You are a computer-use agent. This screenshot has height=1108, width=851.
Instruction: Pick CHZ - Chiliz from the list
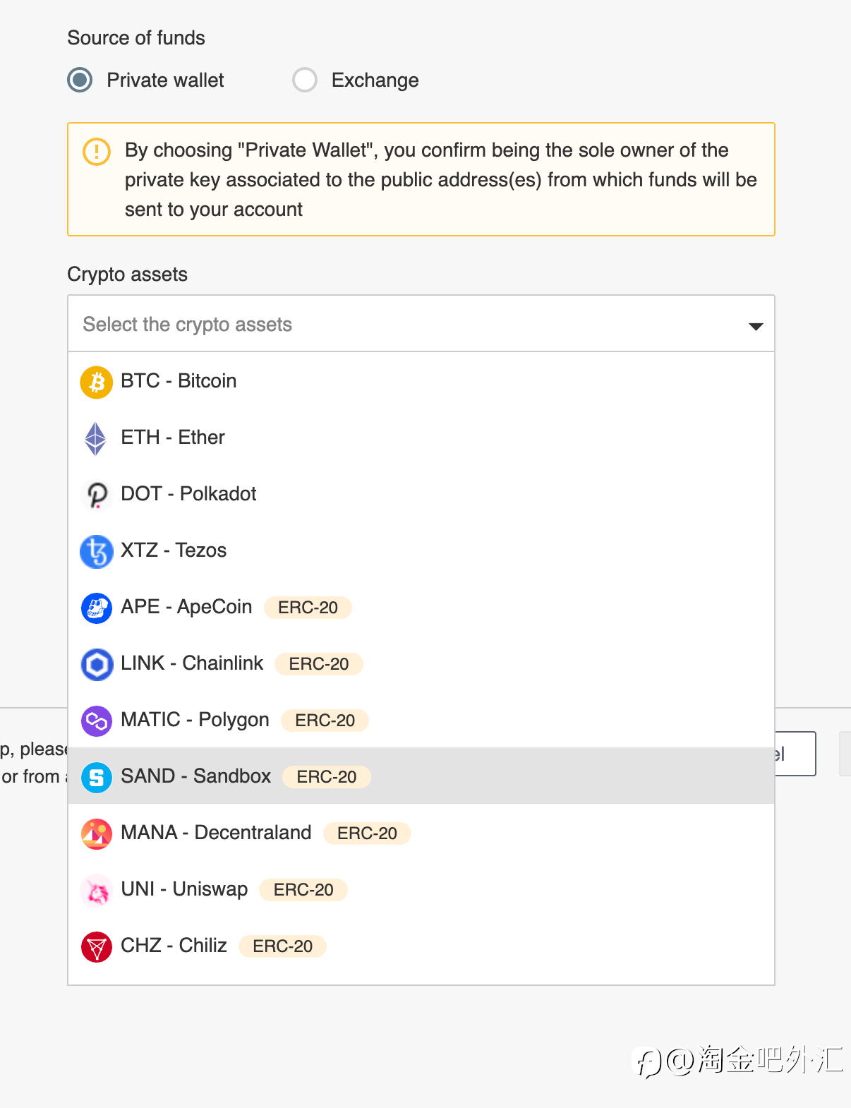[x=421, y=945]
